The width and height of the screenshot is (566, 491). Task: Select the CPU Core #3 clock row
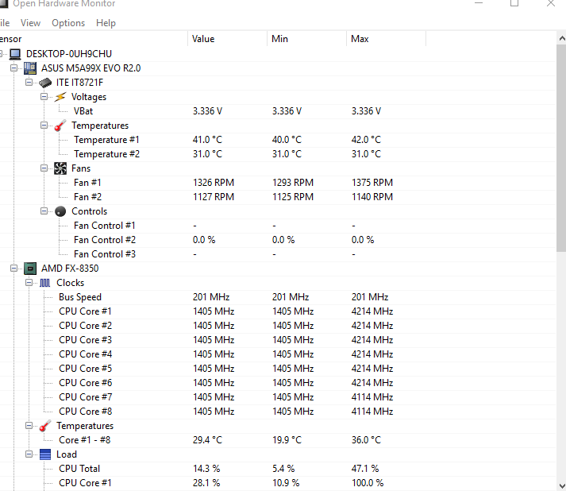pyautogui.click(x=278, y=340)
